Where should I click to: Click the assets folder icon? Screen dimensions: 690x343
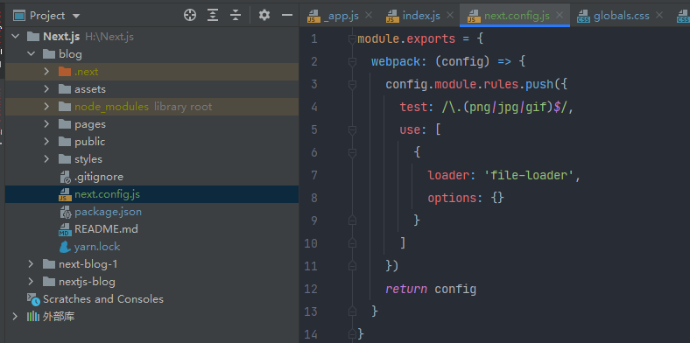(x=65, y=89)
